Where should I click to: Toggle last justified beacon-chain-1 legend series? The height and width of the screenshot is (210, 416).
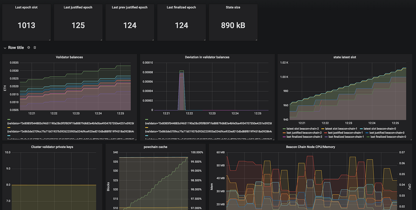point(344,133)
